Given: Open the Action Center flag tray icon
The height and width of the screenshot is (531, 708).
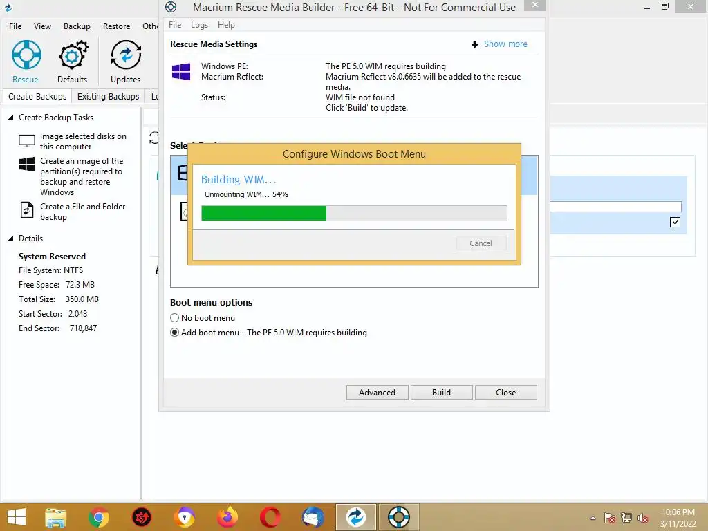Looking at the screenshot, I should pos(609,517).
